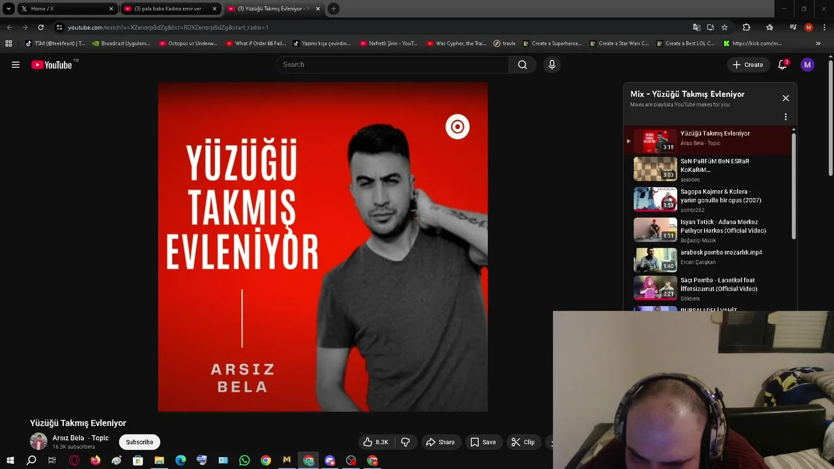834x469 pixels.
Task: Click the search magnifier button
Action: pos(523,64)
